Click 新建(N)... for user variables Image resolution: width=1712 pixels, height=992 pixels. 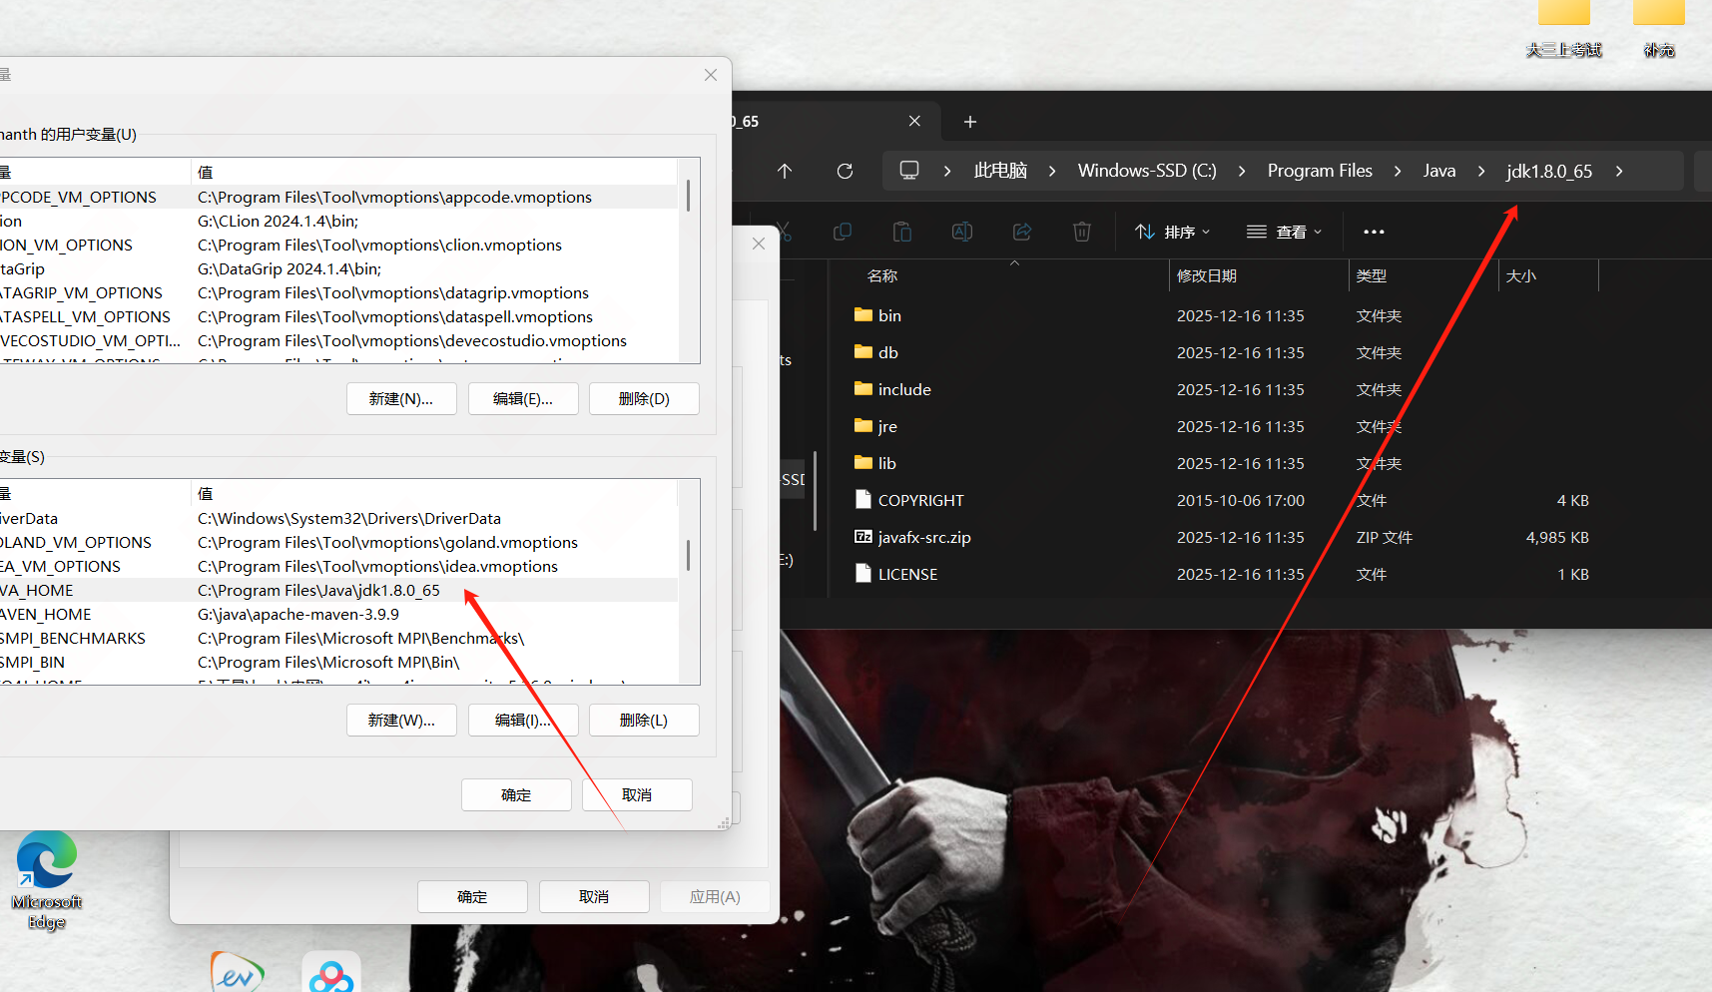click(401, 398)
